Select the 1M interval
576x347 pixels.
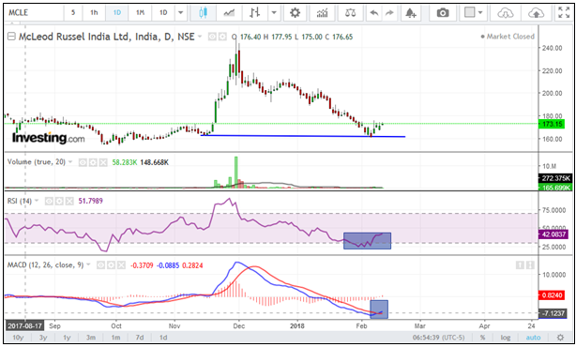[140, 13]
